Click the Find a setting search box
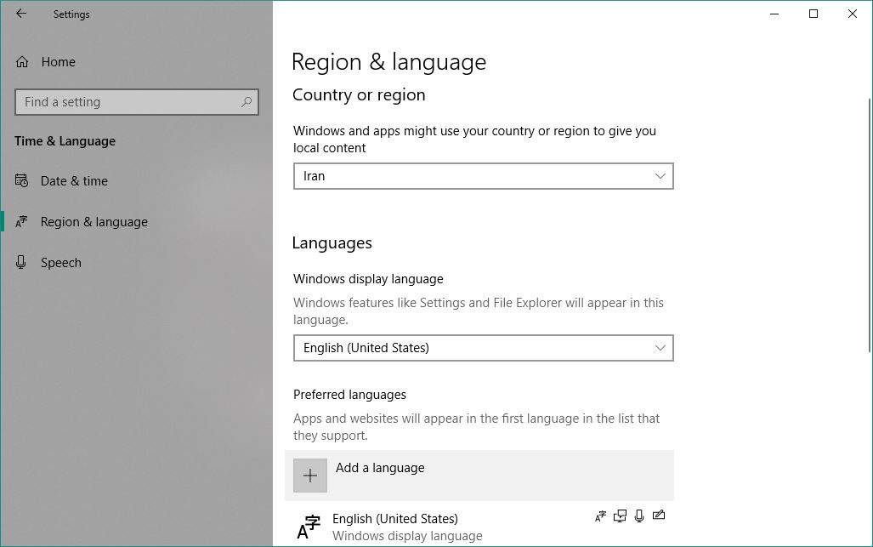This screenshot has height=547, width=873. (x=136, y=102)
